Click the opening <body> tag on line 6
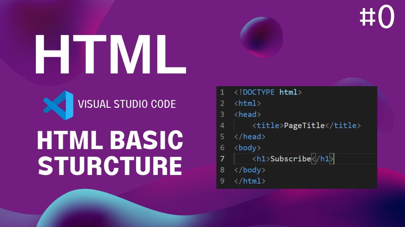Viewport: 405px width, 227px height. 247,148
